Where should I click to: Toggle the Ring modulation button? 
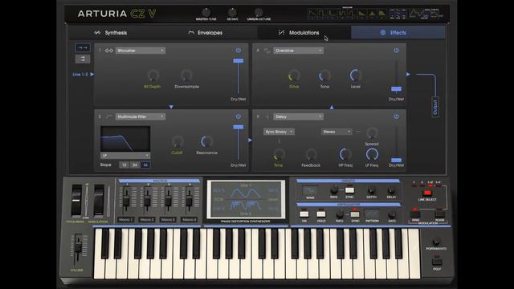click(x=415, y=214)
